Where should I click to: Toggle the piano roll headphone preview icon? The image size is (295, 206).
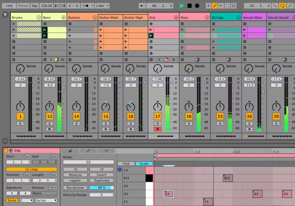[120, 170]
